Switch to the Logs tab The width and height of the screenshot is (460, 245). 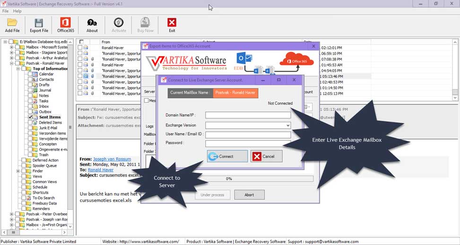coord(149,127)
